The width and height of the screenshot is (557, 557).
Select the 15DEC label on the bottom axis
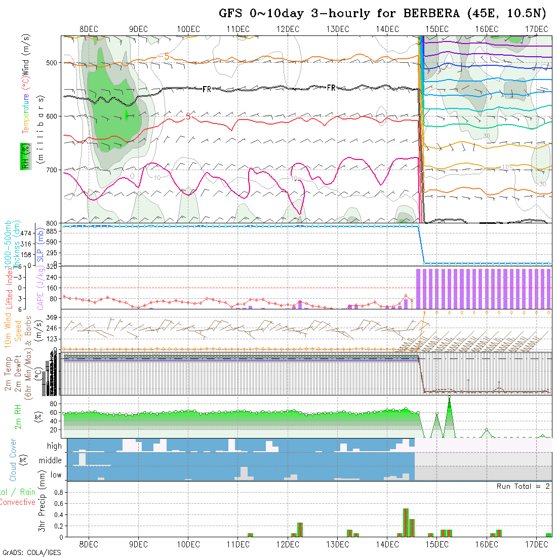click(x=436, y=544)
